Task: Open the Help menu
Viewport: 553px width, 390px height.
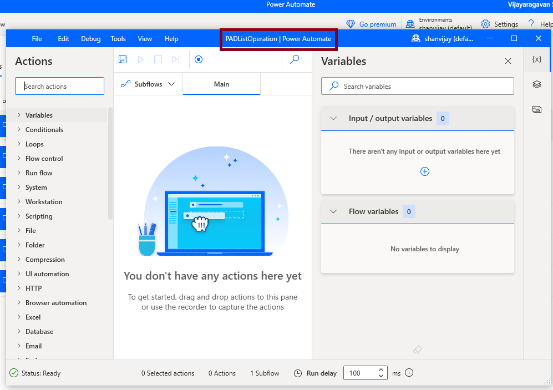Action: [x=171, y=39]
